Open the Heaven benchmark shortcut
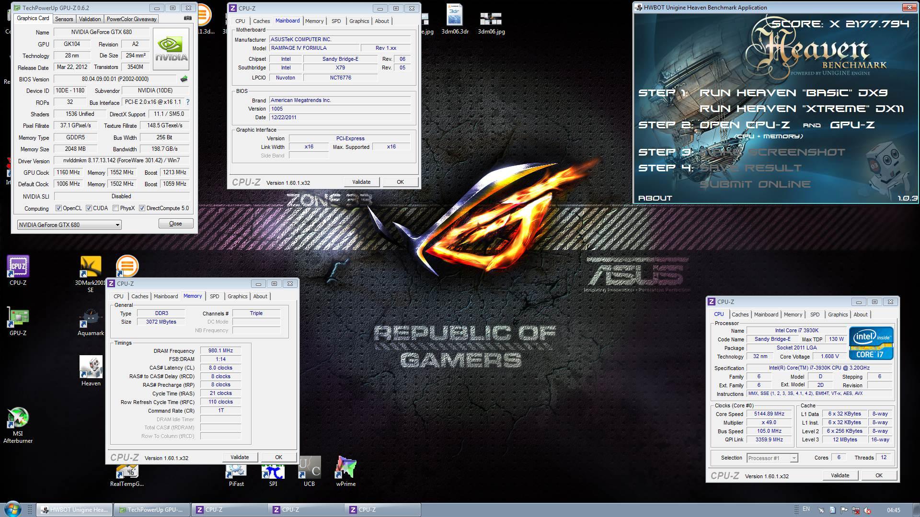920x517 pixels. pyautogui.click(x=91, y=371)
